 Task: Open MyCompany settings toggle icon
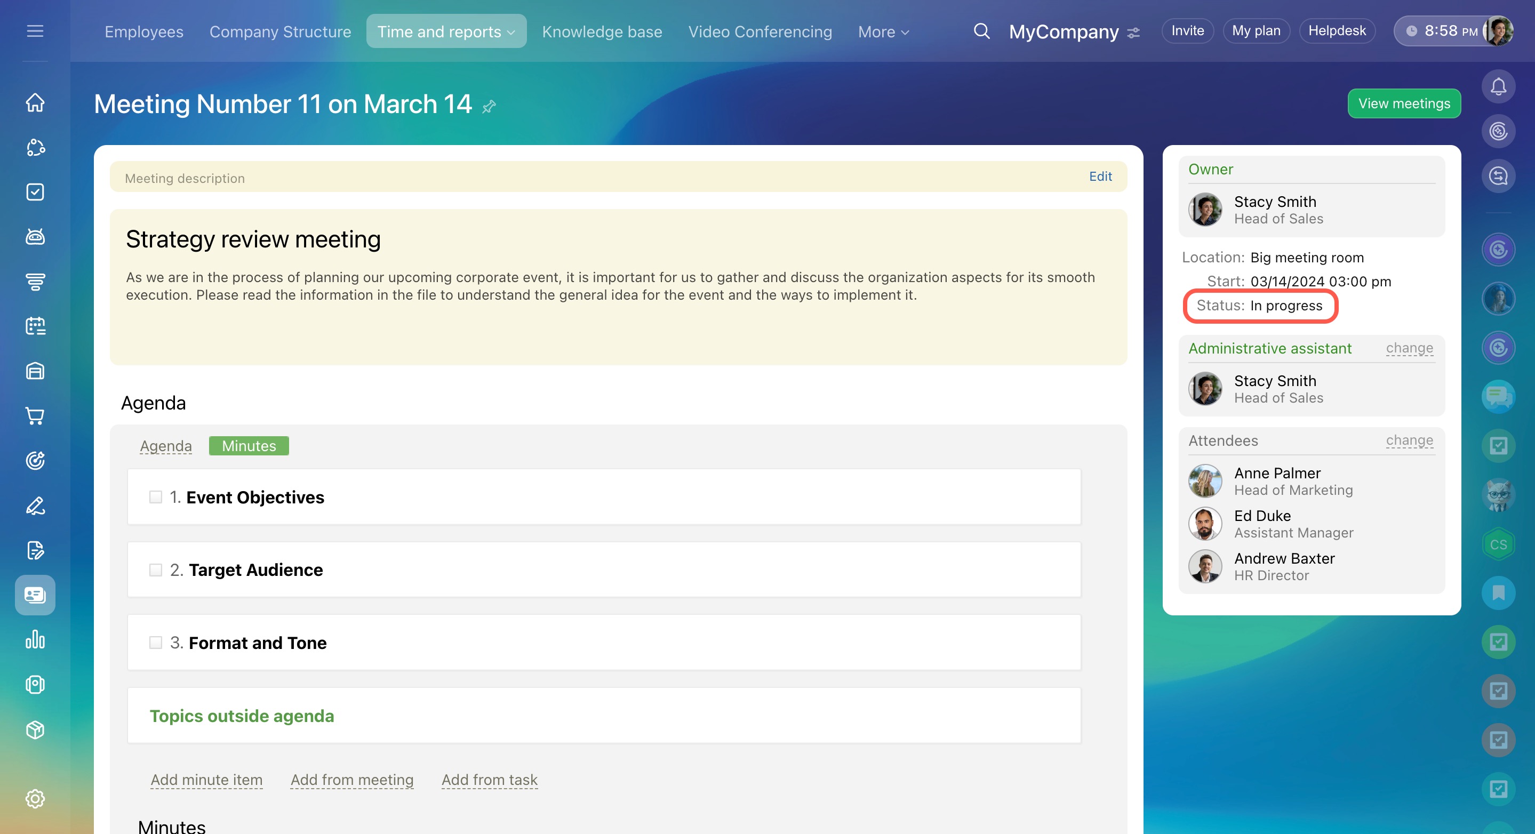click(1134, 33)
